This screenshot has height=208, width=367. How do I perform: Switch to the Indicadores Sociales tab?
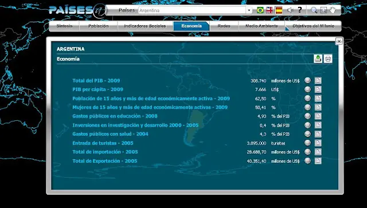[x=145, y=26]
